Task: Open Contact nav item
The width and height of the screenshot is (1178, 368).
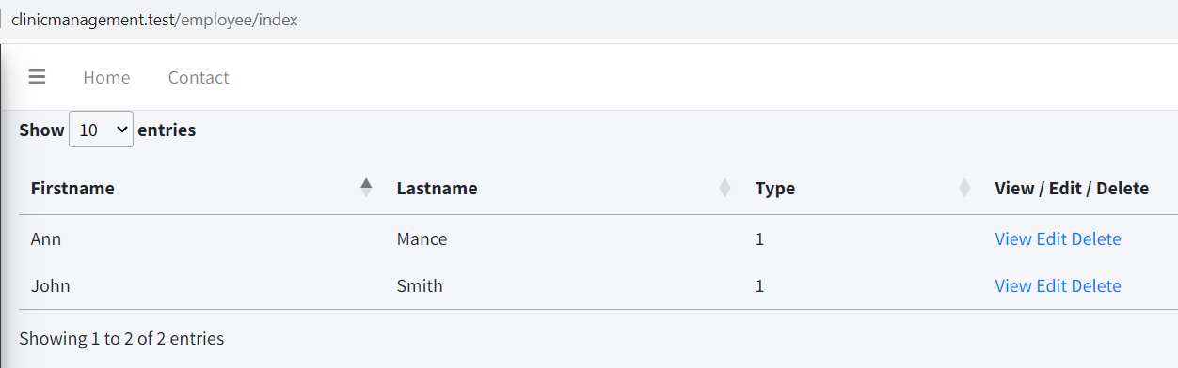Action: coord(199,78)
